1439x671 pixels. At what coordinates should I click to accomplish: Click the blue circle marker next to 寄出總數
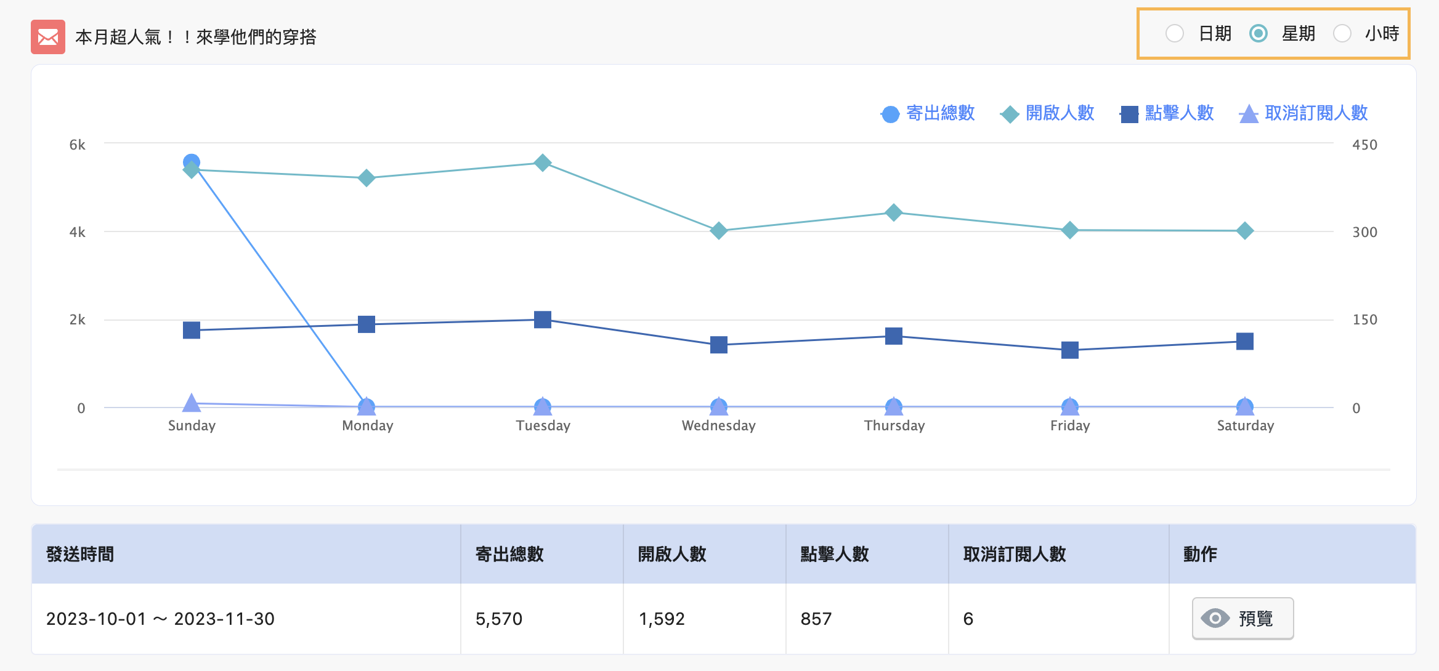pyautogui.click(x=889, y=114)
